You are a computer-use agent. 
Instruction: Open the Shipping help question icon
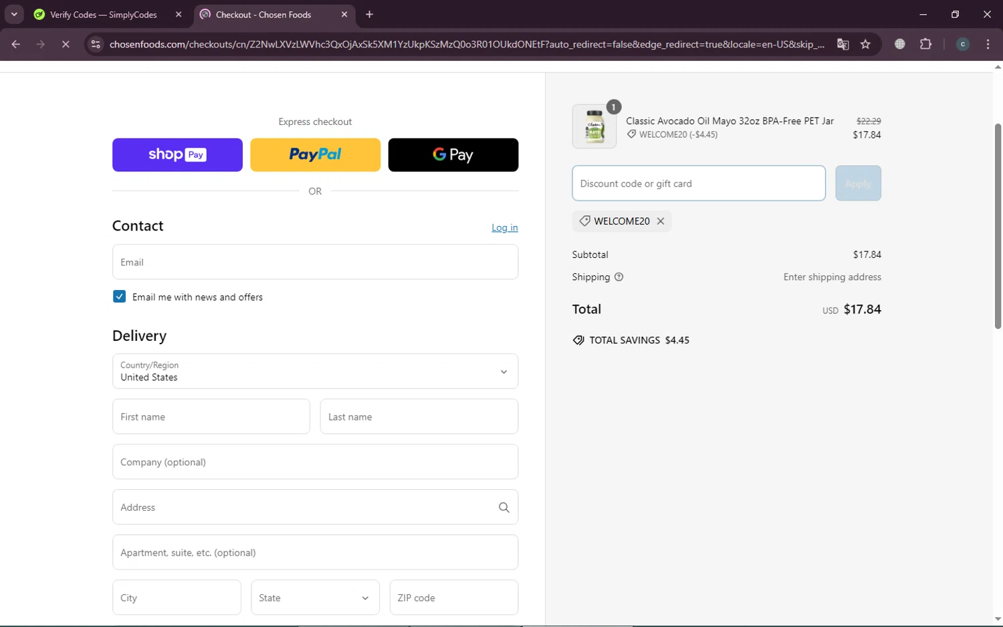click(619, 277)
